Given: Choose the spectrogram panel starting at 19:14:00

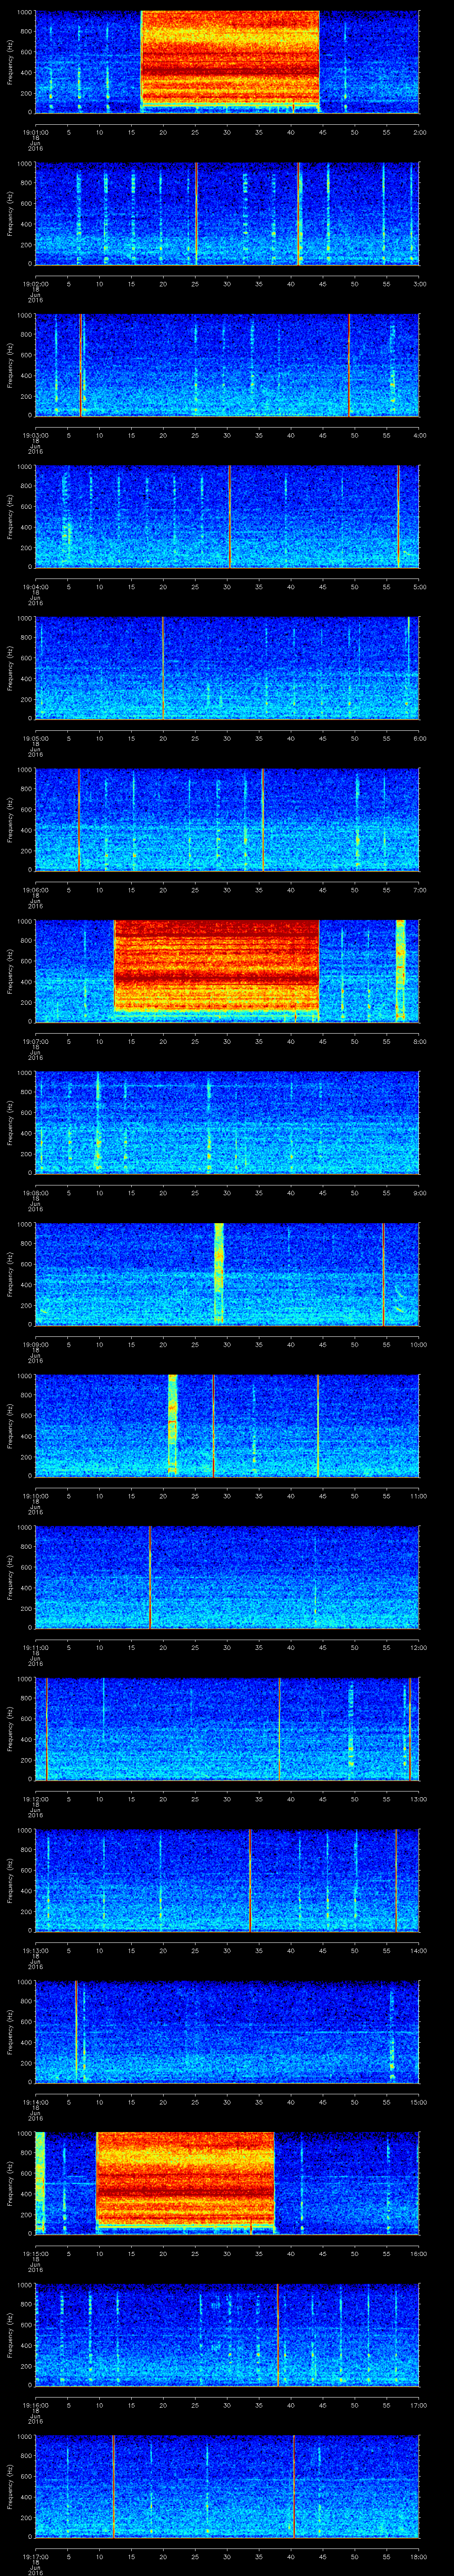Looking at the screenshot, I should click(x=227, y=2032).
